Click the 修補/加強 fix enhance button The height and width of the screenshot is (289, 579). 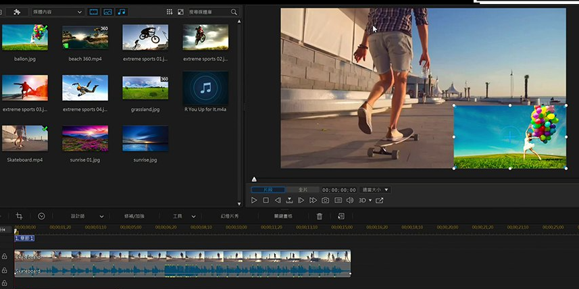pos(134,216)
